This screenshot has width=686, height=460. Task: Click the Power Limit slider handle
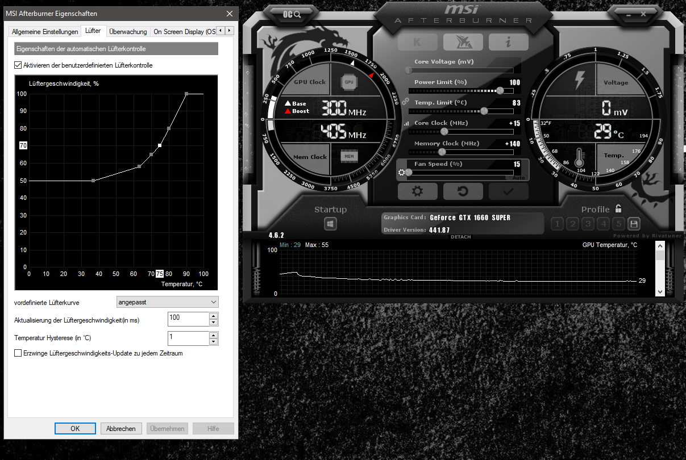coord(500,90)
